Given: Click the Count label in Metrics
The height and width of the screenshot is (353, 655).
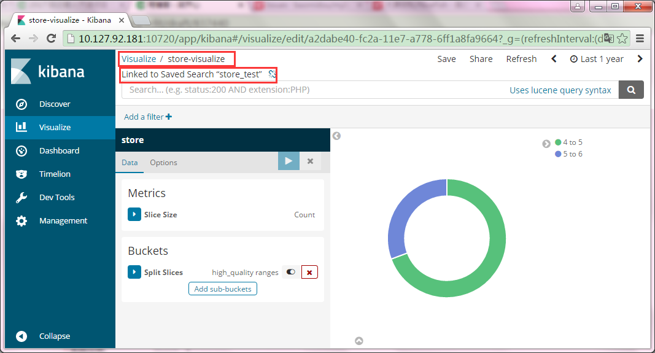Looking at the screenshot, I should coord(304,215).
